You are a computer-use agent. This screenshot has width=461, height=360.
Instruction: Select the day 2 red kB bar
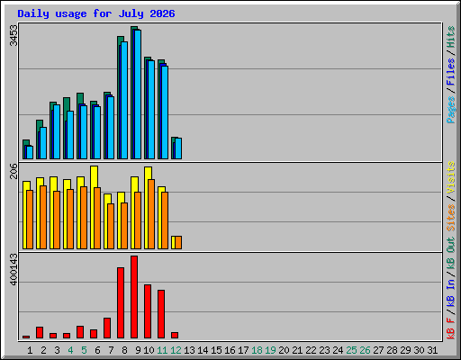tap(40, 332)
